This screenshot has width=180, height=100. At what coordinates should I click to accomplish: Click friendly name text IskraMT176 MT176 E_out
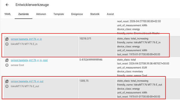(25, 86)
